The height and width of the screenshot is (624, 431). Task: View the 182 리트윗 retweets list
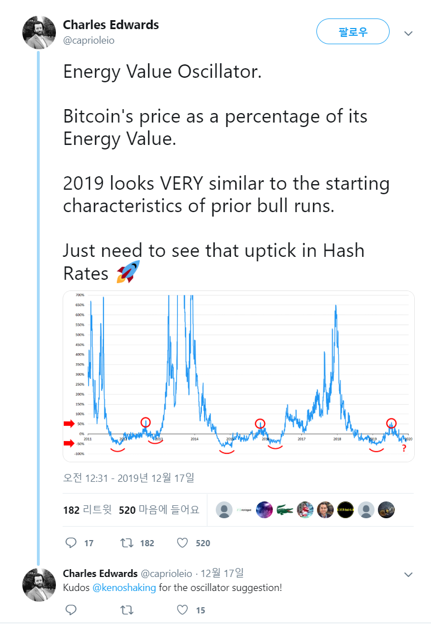point(87,510)
